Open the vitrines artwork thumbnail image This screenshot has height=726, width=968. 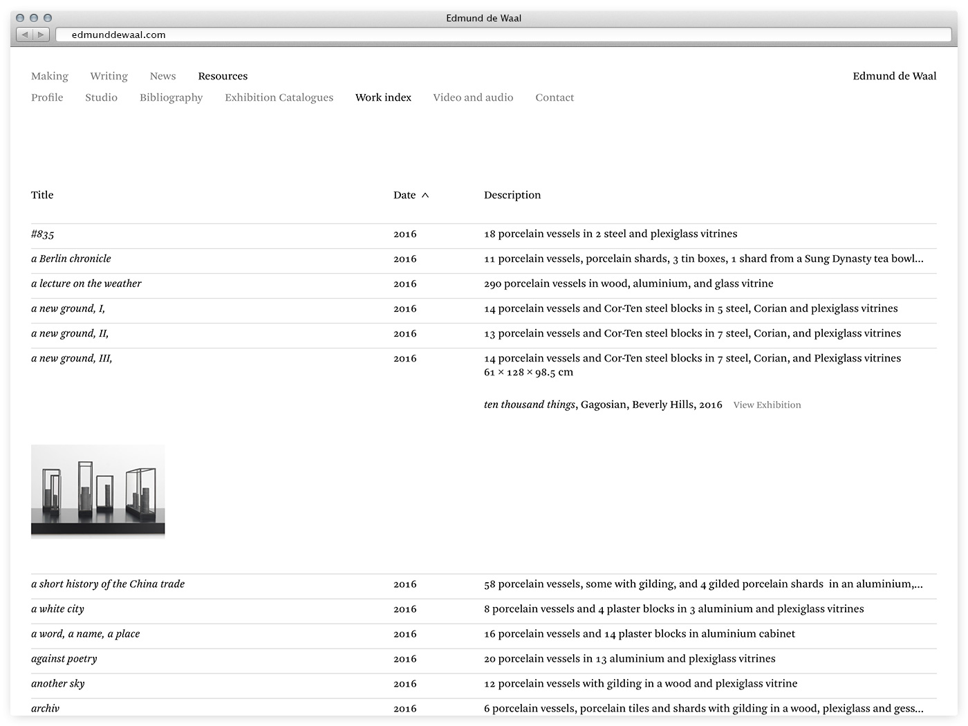97,490
